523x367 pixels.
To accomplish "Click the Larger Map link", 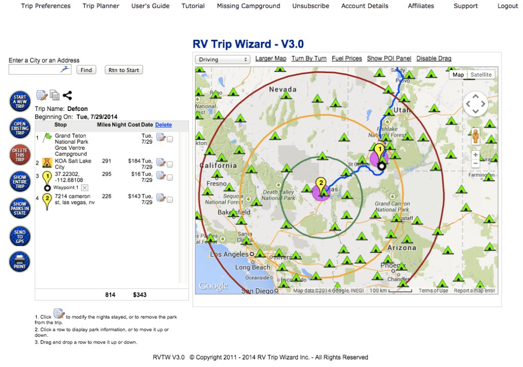I will pos(271,58).
